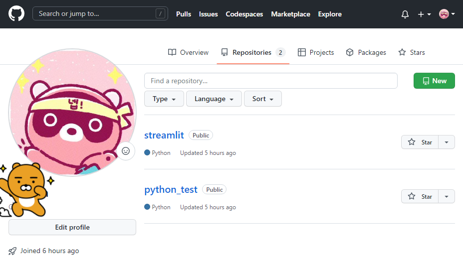
Task: Open the notifications bell
Action: click(x=405, y=14)
